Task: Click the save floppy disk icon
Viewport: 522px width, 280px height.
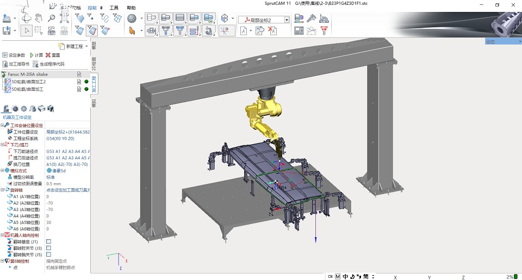Action: coord(7,30)
